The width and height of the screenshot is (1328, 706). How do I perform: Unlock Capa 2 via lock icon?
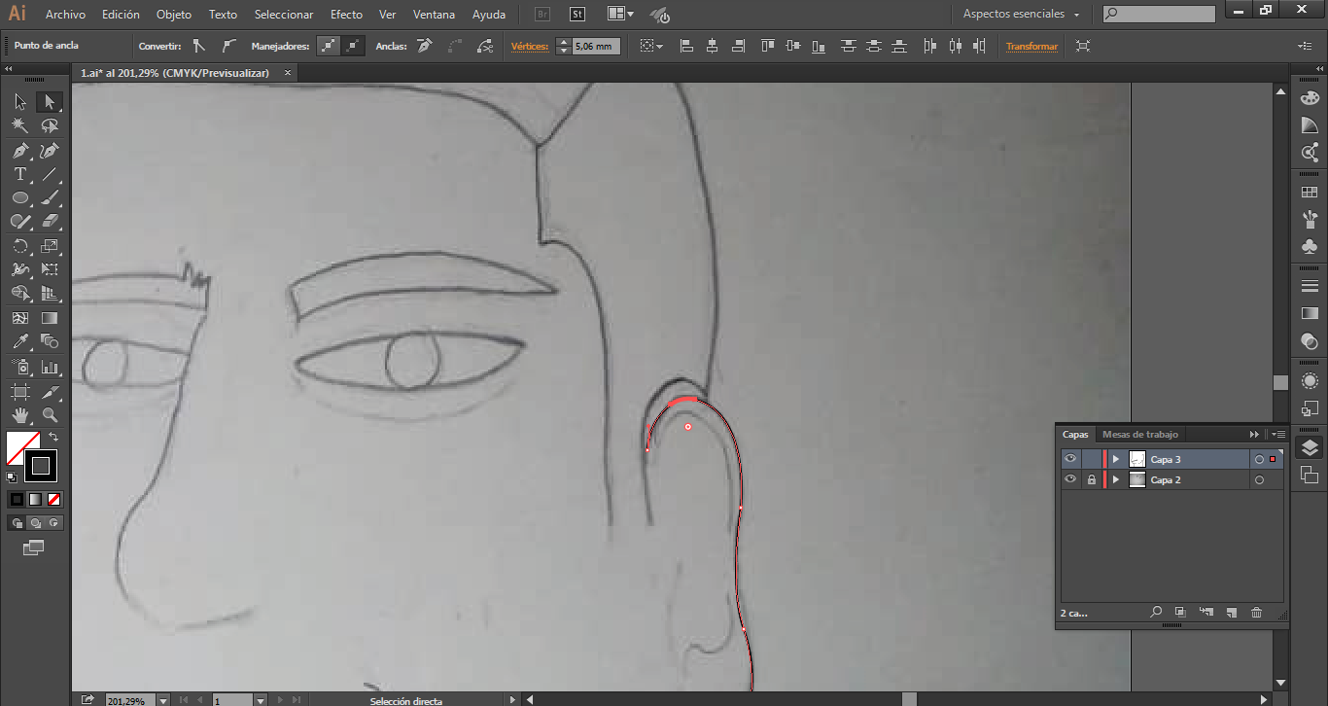(x=1092, y=479)
